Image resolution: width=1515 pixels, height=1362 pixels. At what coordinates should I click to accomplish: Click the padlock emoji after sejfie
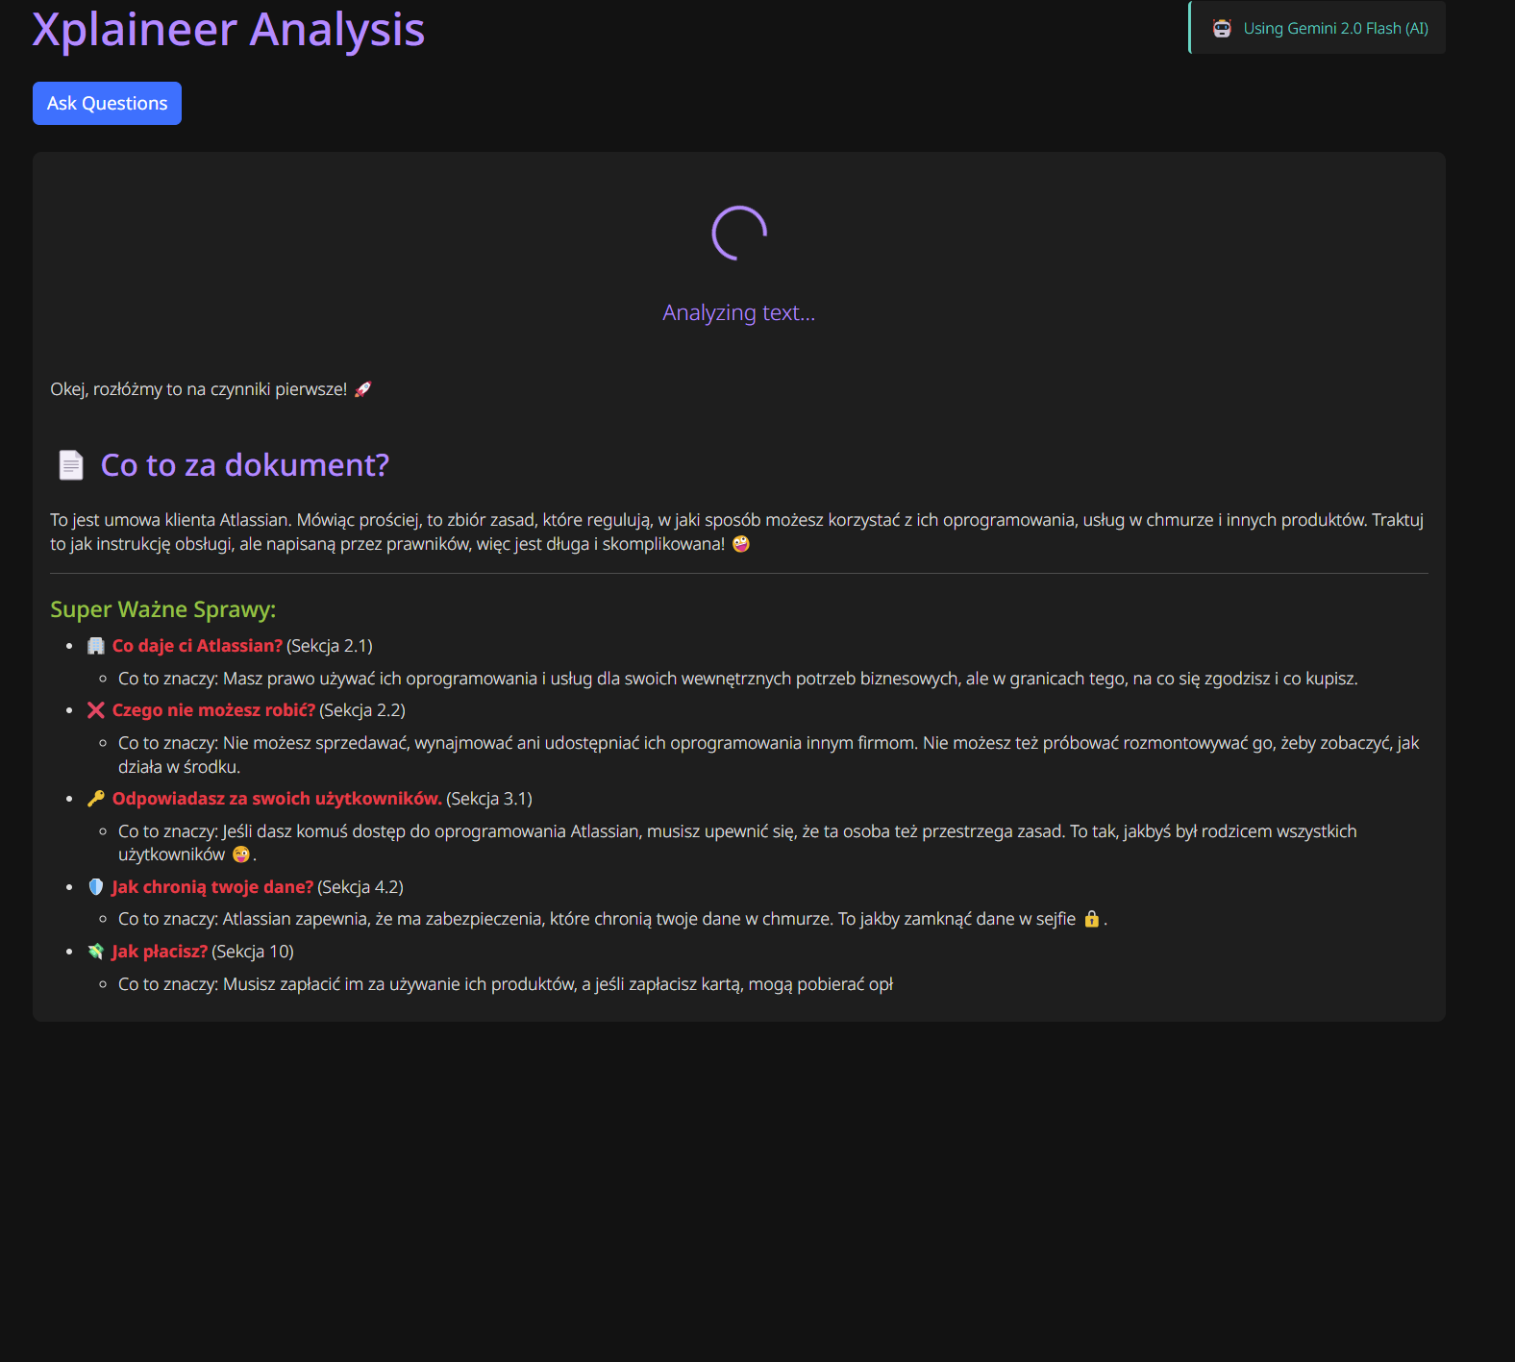point(1092,919)
